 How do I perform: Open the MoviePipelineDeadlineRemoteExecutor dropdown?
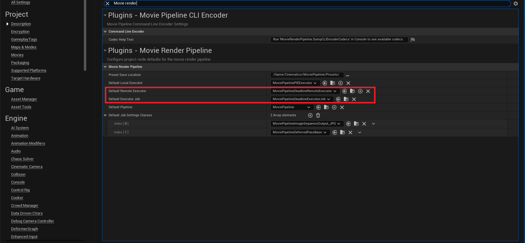[305, 91]
